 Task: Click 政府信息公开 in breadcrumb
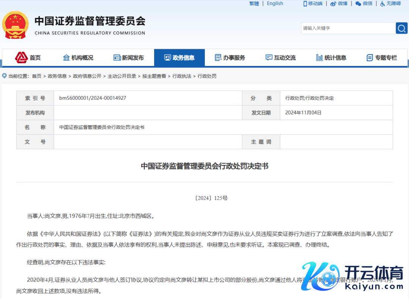87,76
